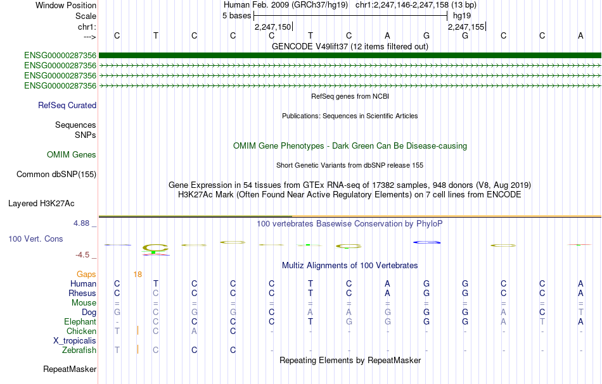Click the Scale track label
Screen dimensions: 602x384
click(86, 16)
